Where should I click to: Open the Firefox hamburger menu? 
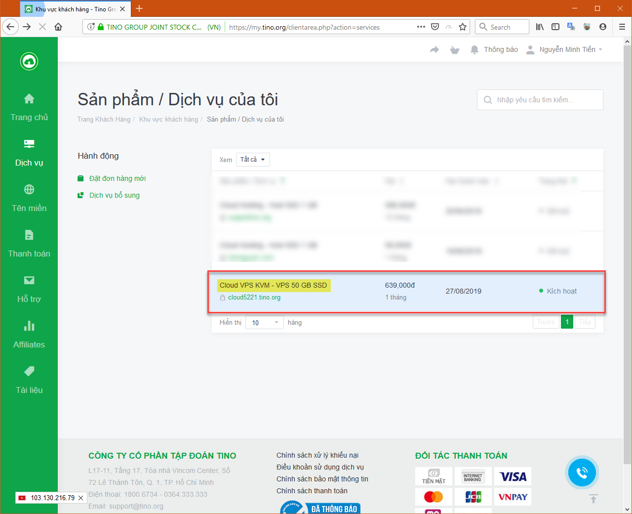(x=622, y=27)
